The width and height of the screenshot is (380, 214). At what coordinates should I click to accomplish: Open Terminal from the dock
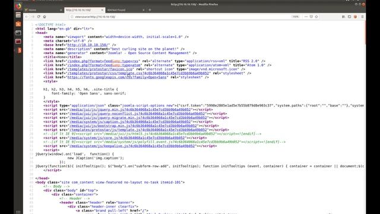tap(18, 33)
